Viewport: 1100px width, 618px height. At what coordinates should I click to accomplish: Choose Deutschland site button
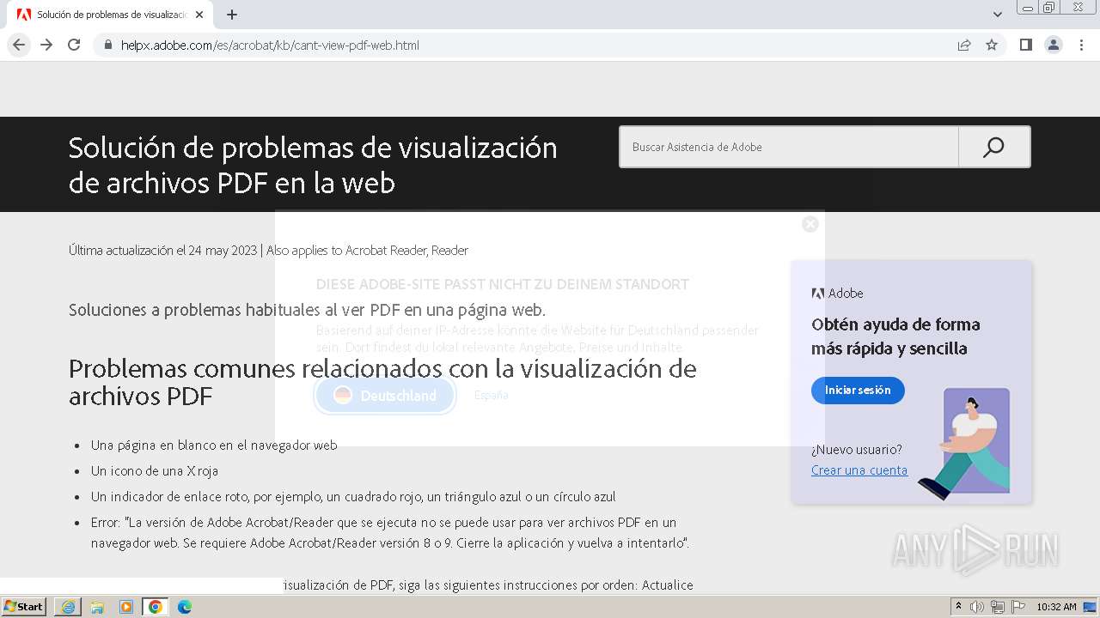click(385, 395)
